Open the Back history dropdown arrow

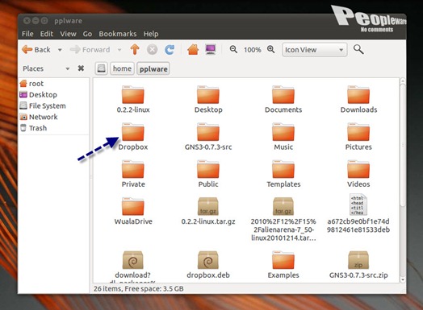[x=60, y=50]
